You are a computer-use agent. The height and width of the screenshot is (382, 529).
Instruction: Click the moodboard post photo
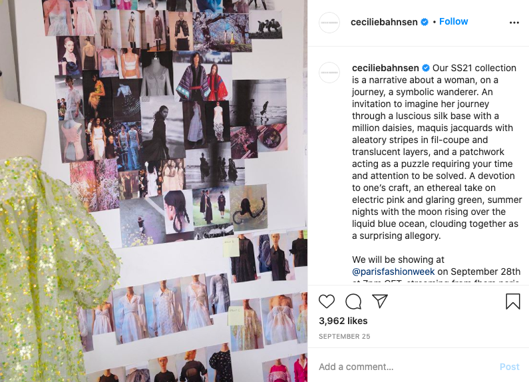coord(154,191)
